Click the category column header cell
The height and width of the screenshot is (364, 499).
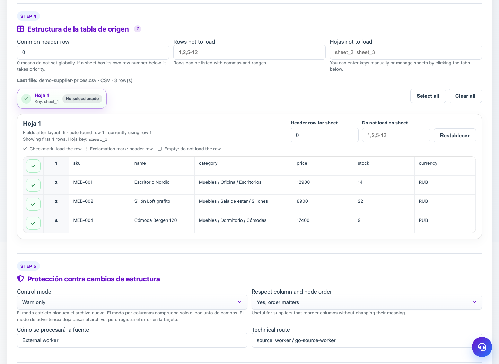pos(243,166)
